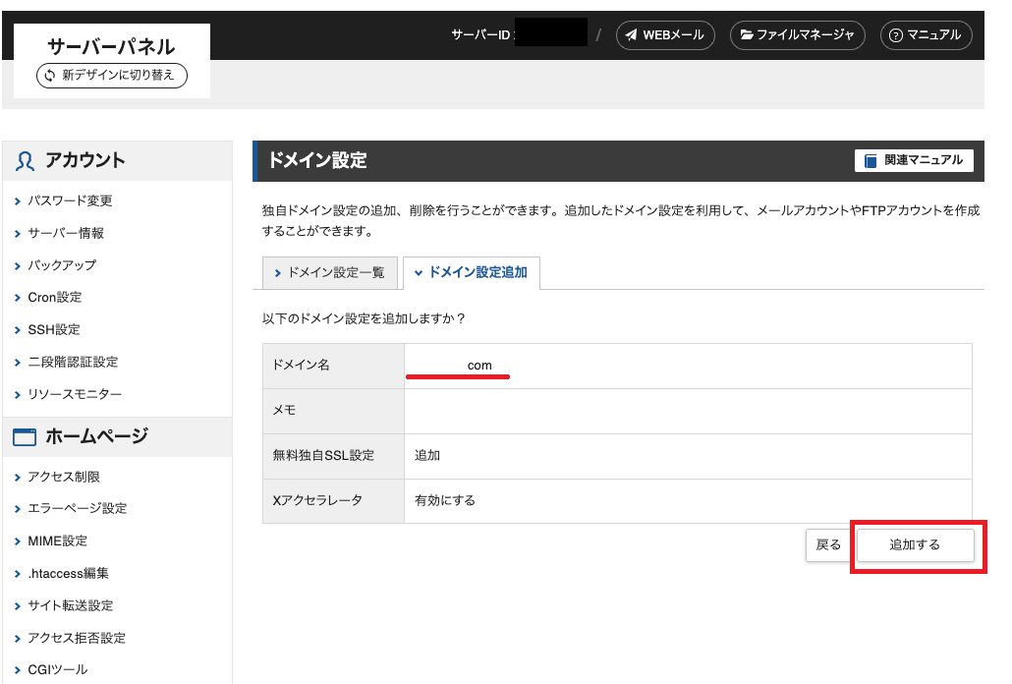
Task: Open ファイルマネージャ
Action: tap(797, 34)
